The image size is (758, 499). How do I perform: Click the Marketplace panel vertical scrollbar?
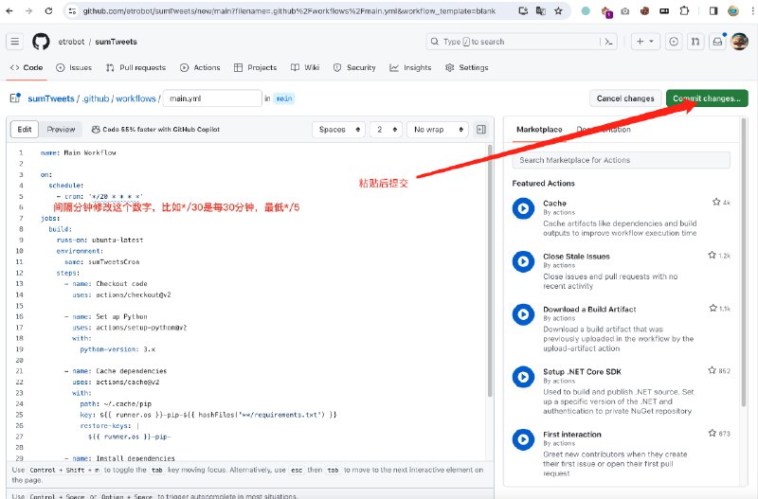pyautogui.click(x=744, y=260)
